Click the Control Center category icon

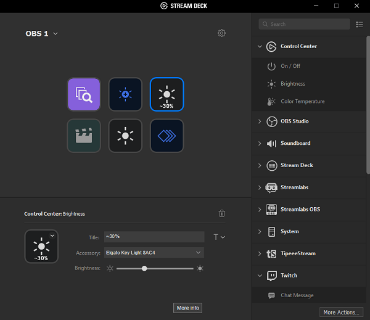coord(271,46)
